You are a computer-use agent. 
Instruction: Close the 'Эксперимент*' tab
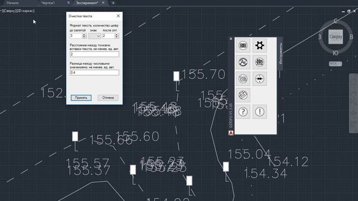pyautogui.click(x=103, y=3)
